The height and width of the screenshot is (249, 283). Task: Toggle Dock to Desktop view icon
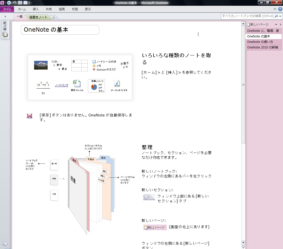click(x=20, y=3)
